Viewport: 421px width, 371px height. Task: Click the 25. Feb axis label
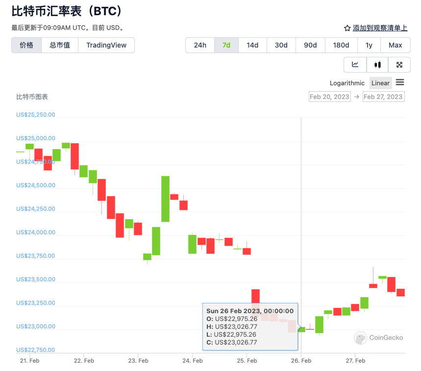247,361
